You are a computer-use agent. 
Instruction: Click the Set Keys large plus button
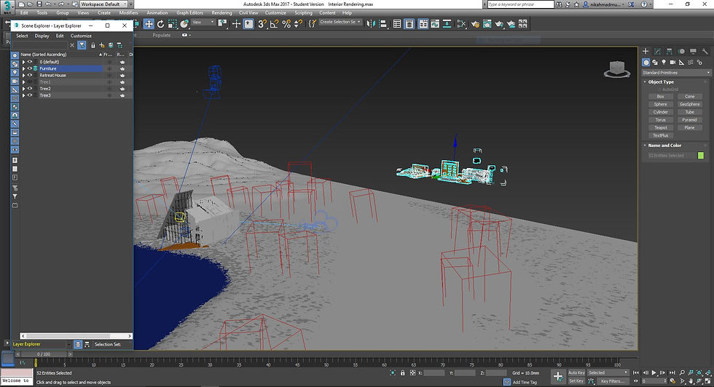point(558,376)
